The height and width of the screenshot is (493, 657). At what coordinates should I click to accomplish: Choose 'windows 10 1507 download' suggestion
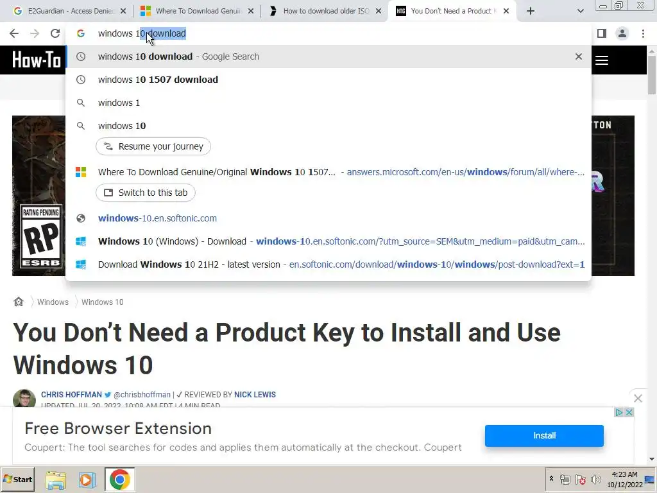tap(328, 80)
